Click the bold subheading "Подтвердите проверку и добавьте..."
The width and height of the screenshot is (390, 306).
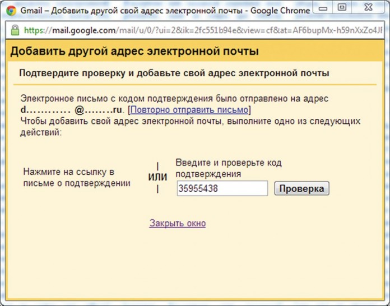(174, 73)
